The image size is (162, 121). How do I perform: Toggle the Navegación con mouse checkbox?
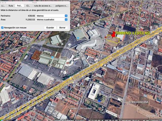coord(2,27)
